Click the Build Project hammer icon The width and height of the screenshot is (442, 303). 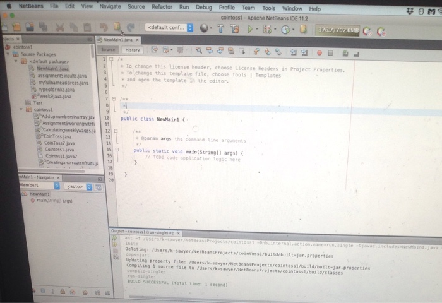221,28
